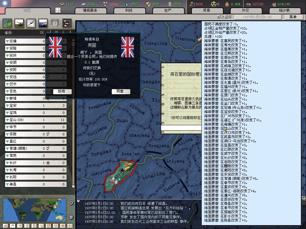The height and width of the screenshot is (229, 306).
Task: Open the 科技 tab
Action: point(129,10)
